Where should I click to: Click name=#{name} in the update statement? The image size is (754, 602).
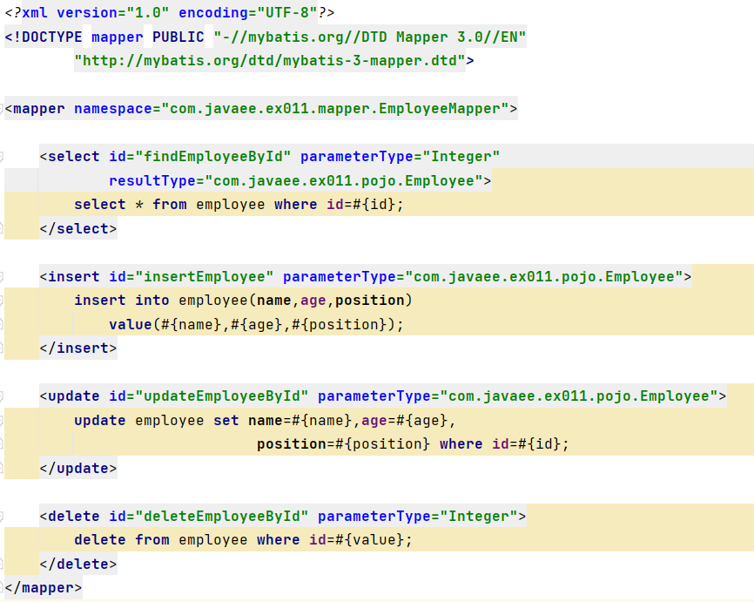pyautogui.click(x=300, y=421)
